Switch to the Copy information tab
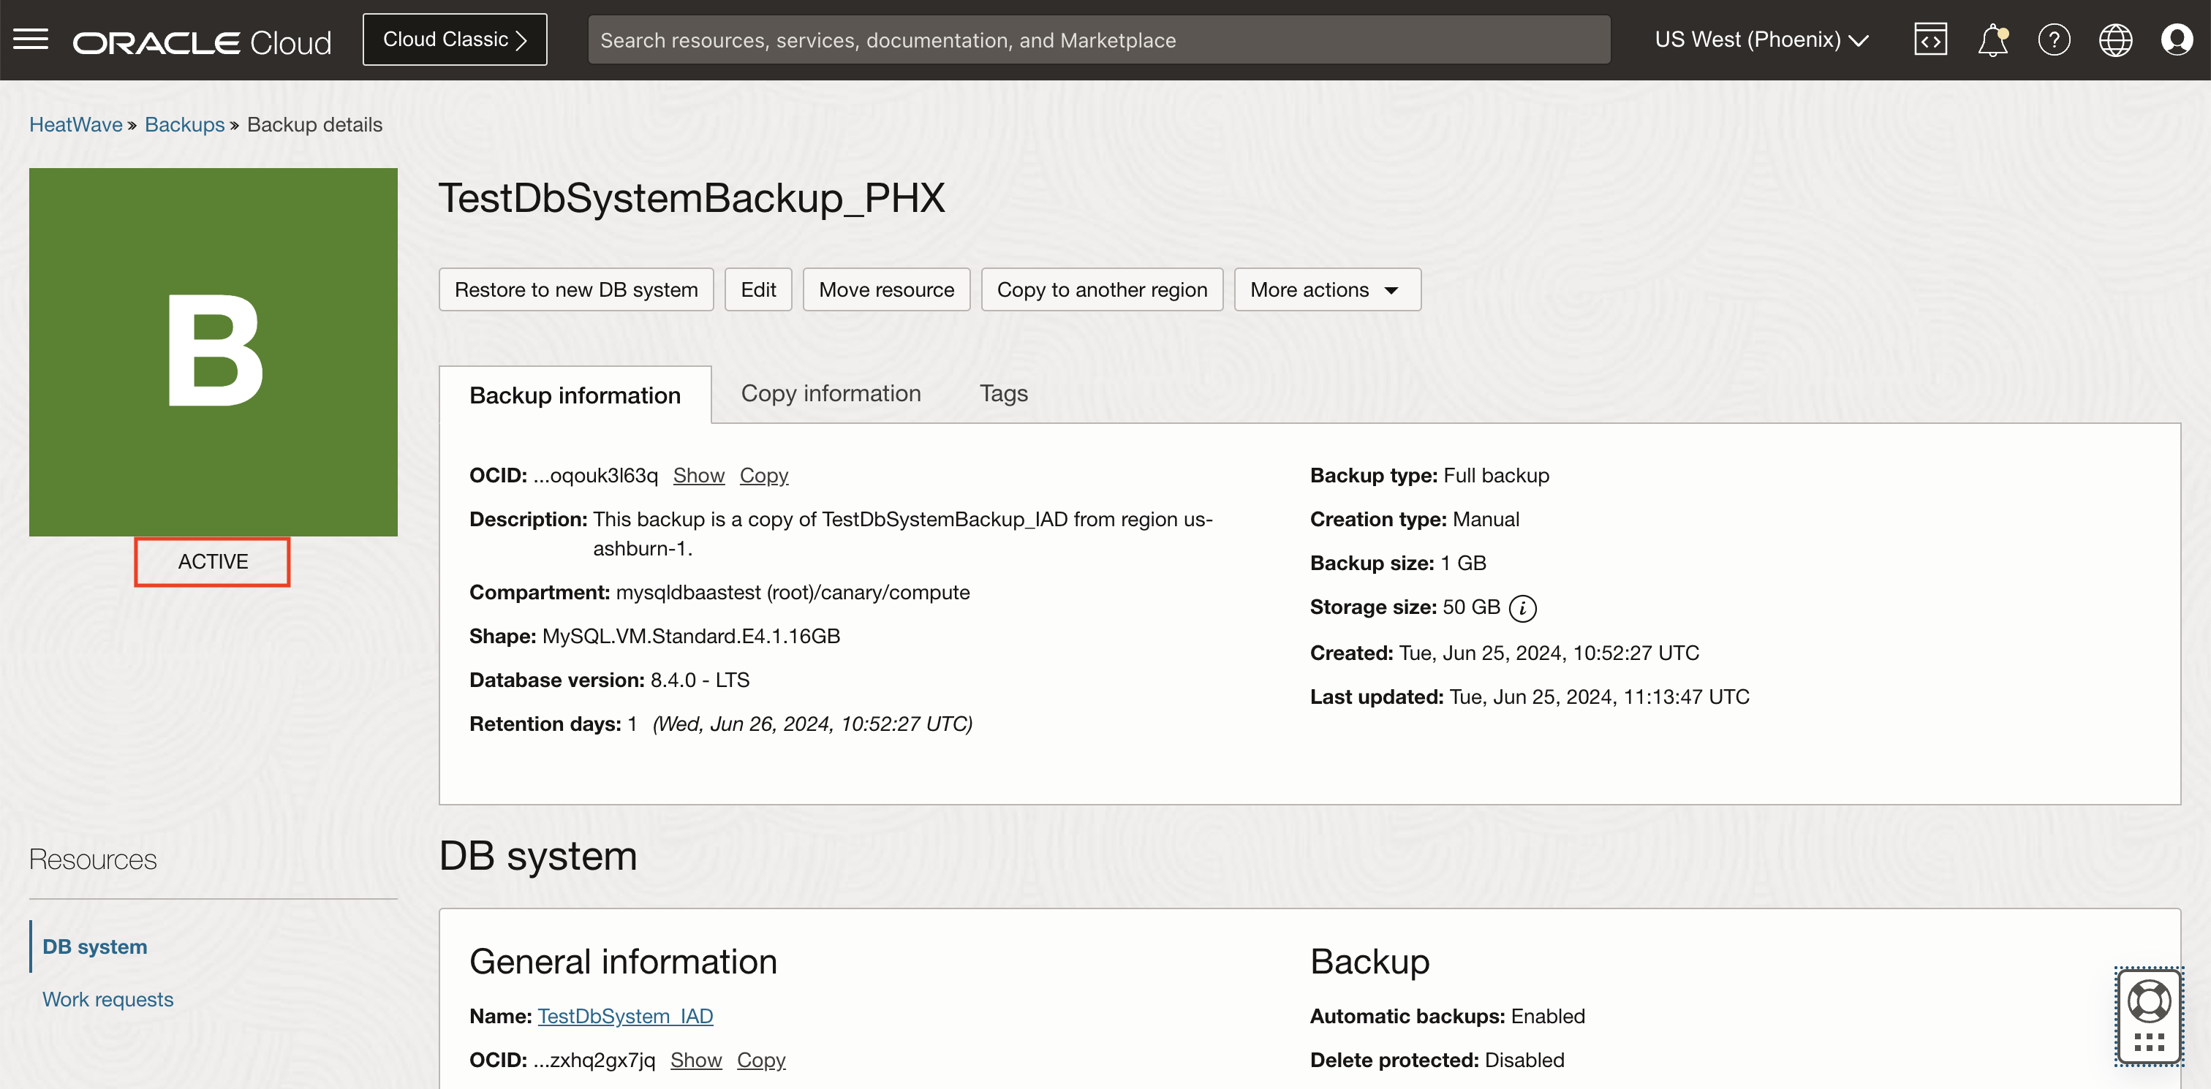The height and width of the screenshot is (1089, 2211). coord(830,393)
